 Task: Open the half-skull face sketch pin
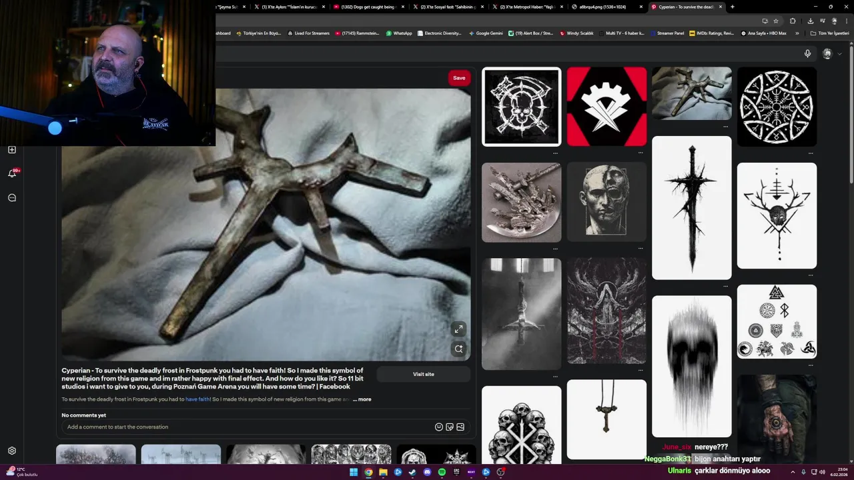tap(606, 202)
